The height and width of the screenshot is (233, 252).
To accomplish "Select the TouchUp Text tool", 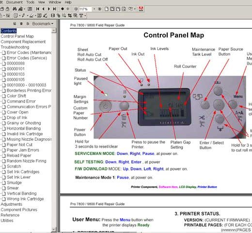I will pyautogui.click(x=81, y=16).
